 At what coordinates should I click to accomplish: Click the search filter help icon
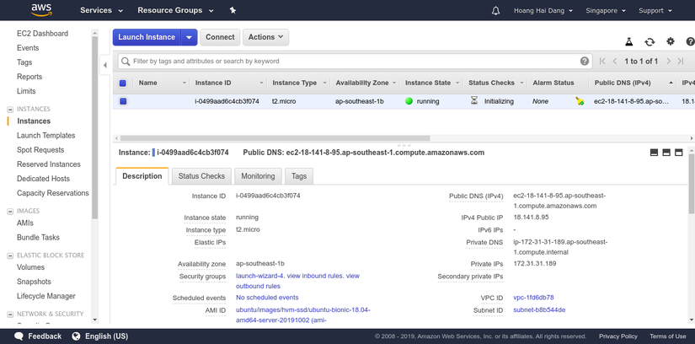585,61
